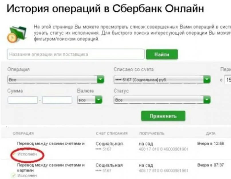This screenshot has width=231, height=179.
Task: Click the Исполнен status of the 12:56 transfer
Action: point(27,154)
